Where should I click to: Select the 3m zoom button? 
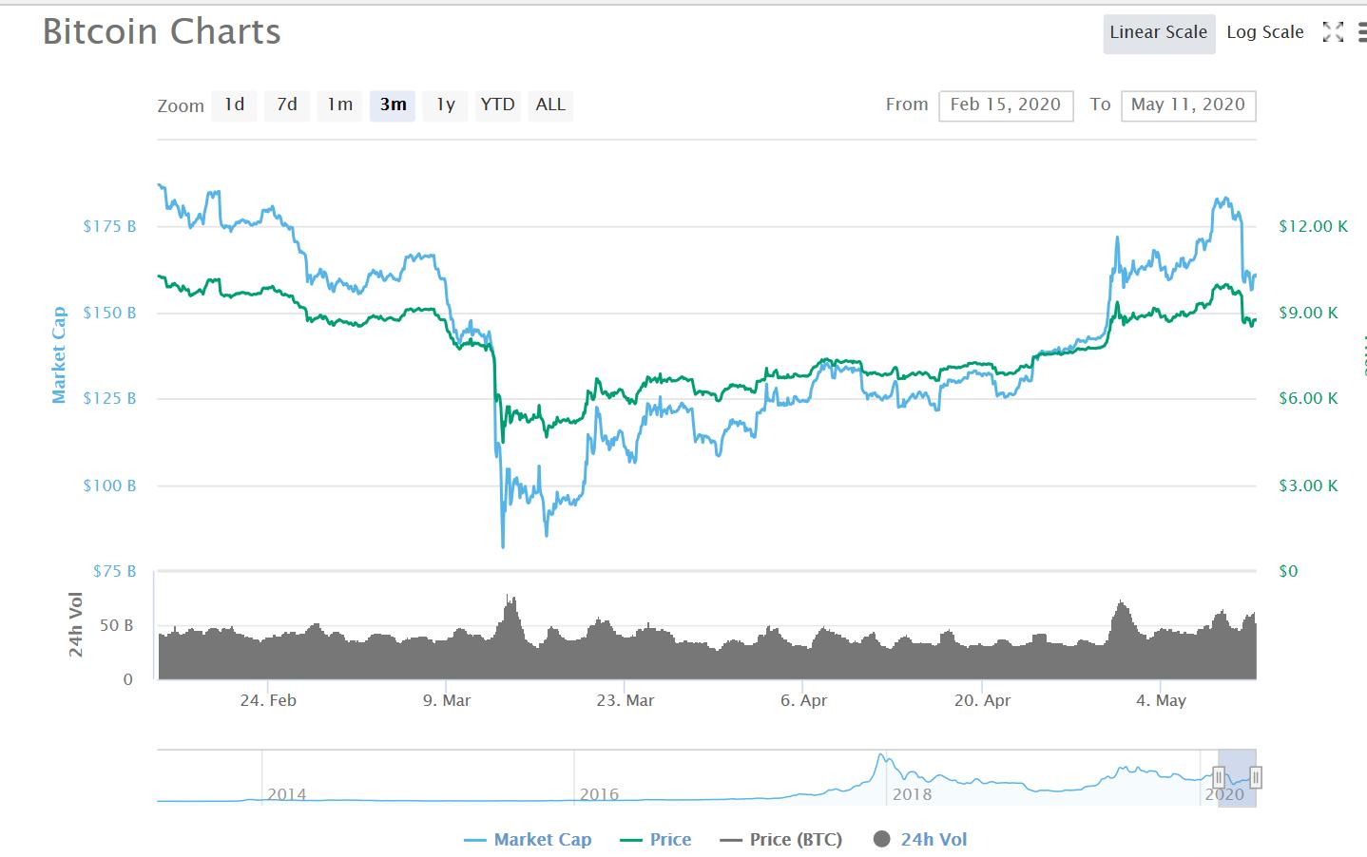(393, 105)
